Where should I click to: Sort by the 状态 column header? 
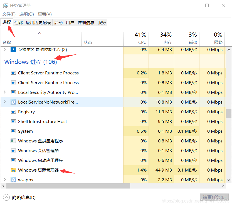pos(102,39)
